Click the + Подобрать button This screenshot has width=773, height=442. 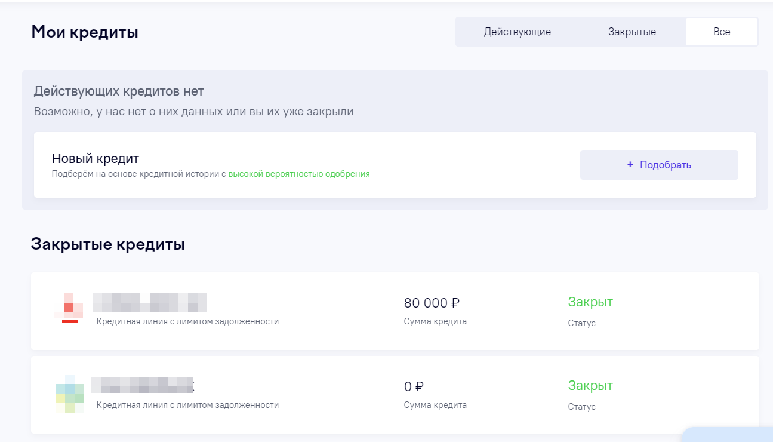point(659,165)
